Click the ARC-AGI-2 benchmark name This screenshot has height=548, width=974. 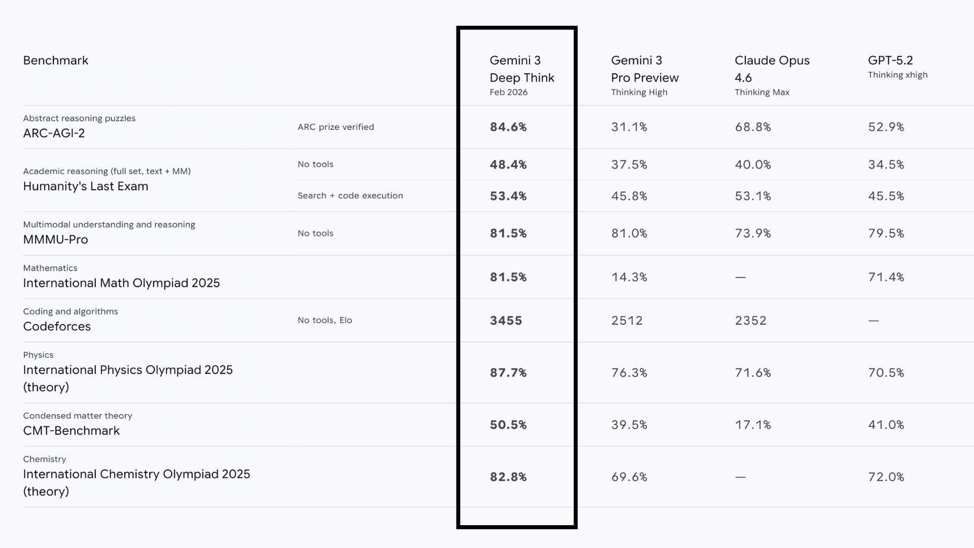tap(54, 133)
